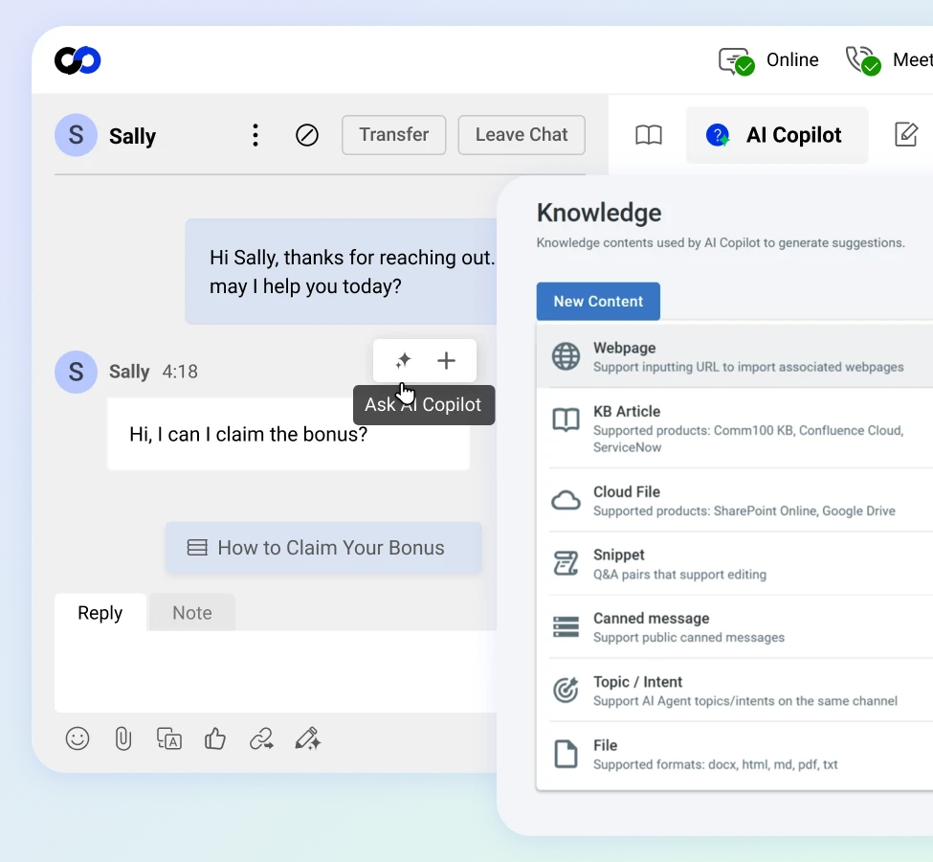Click the Transfer button
The width and height of the screenshot is (933, 862).
click(x=394, y=135)
